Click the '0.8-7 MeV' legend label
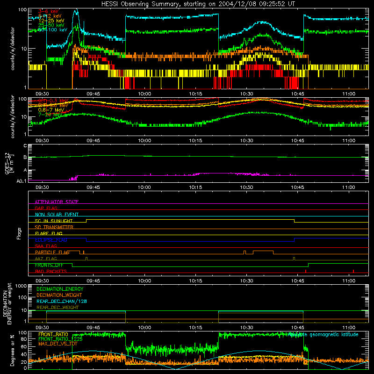Viewport: 374px width, 374px height. coord(51,110)
